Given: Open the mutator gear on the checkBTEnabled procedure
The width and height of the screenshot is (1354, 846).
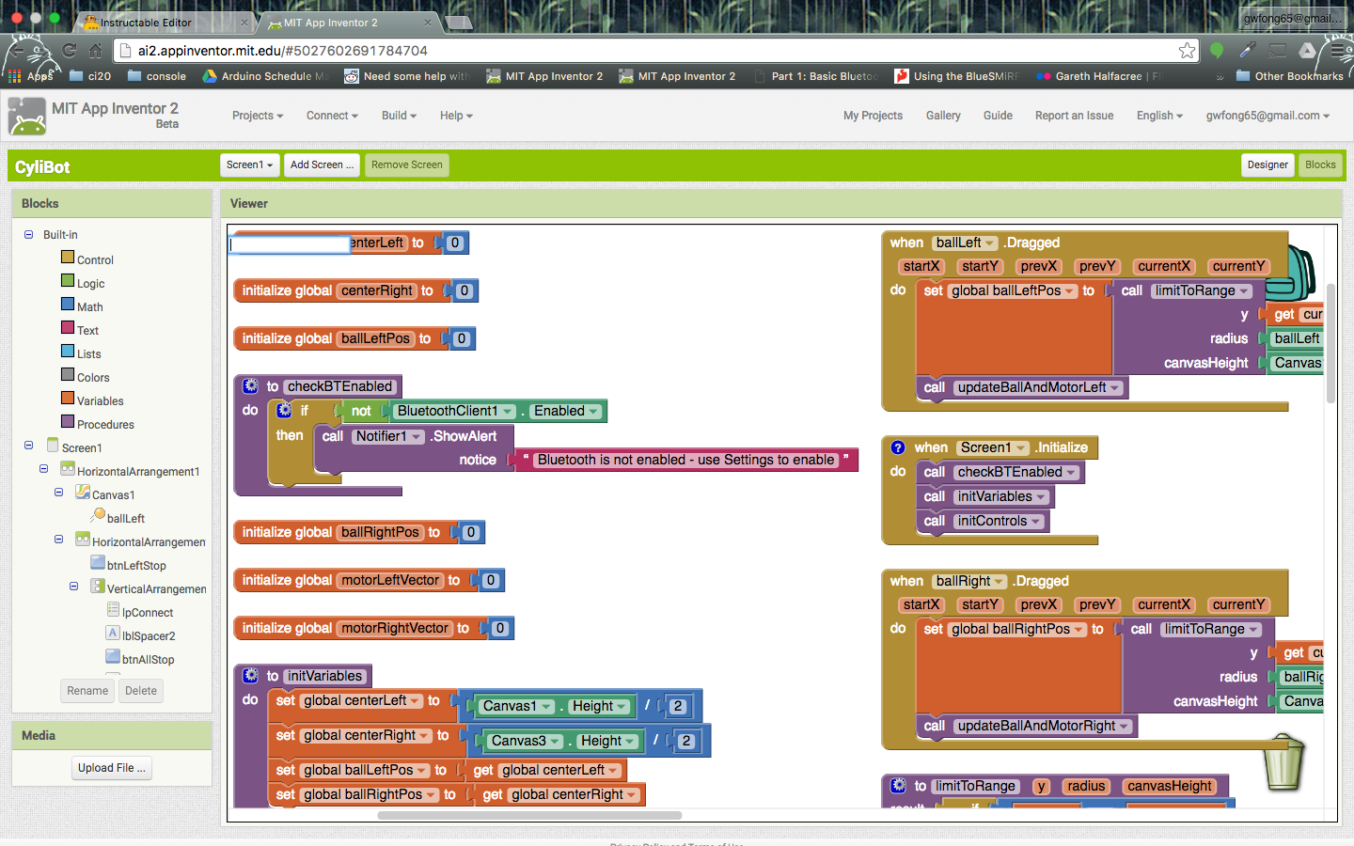Looking at the screenshot, I should (x=251, y=386).
